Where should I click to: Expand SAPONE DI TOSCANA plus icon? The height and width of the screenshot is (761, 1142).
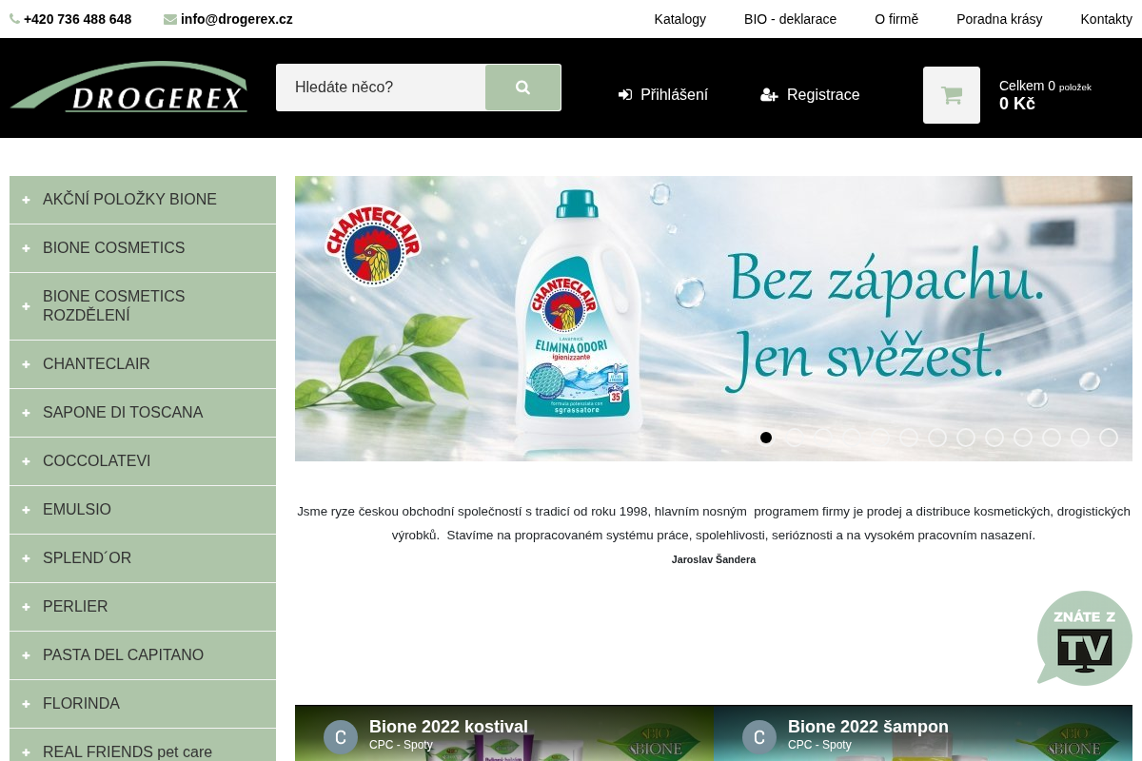26,413
